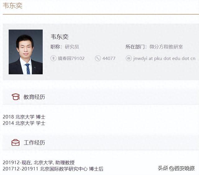The height and width of the screenshot is (175, 199).
Task: Click the profile portrait photo
Action: (x=25, y=52)
